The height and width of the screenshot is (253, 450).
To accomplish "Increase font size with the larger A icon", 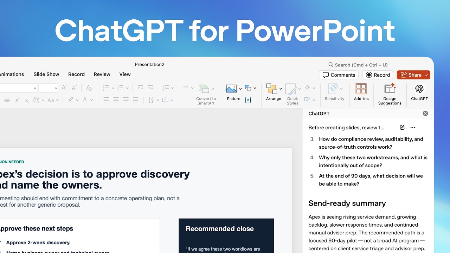I will tap(64, 88).
